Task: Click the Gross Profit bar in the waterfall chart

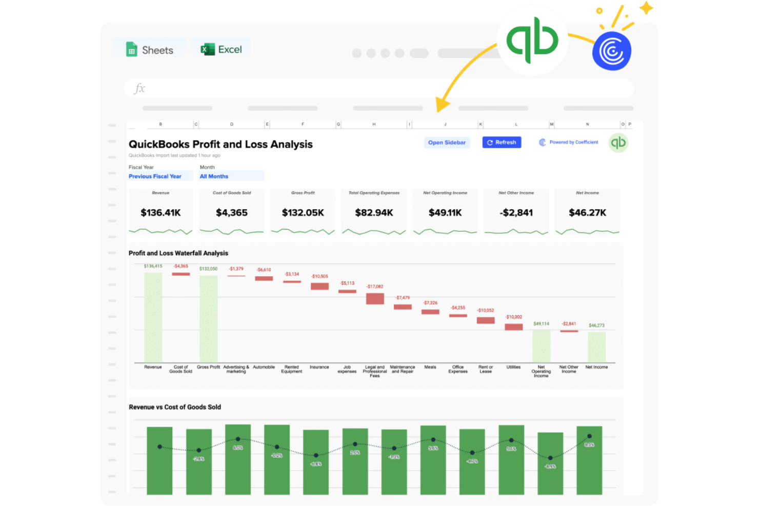Action: click(x=208, y=318)
